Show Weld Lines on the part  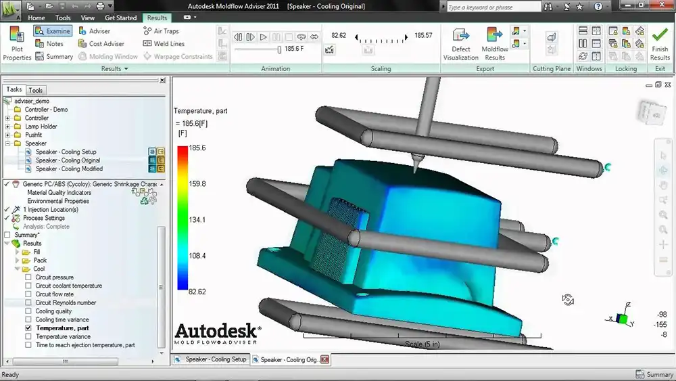tap(164, 43)
